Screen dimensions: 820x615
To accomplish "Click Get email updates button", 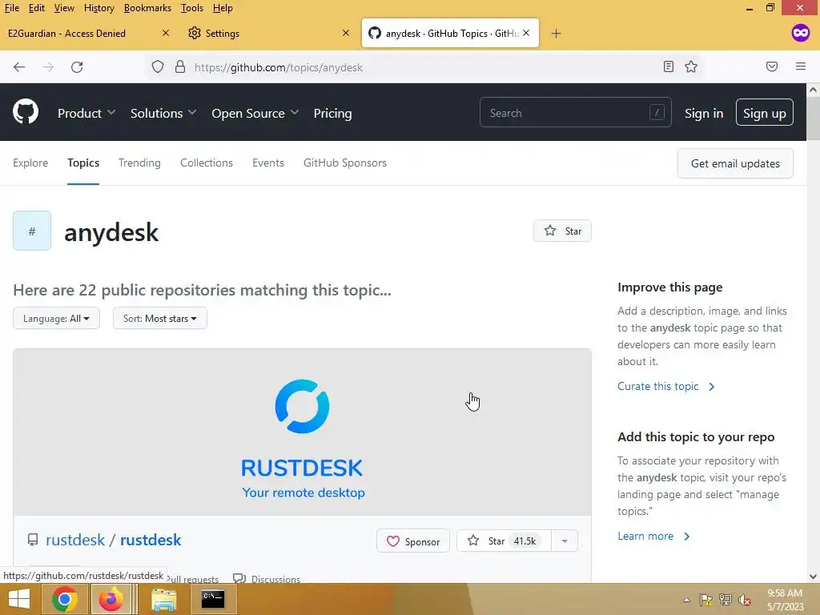I will tap(735, 163).
